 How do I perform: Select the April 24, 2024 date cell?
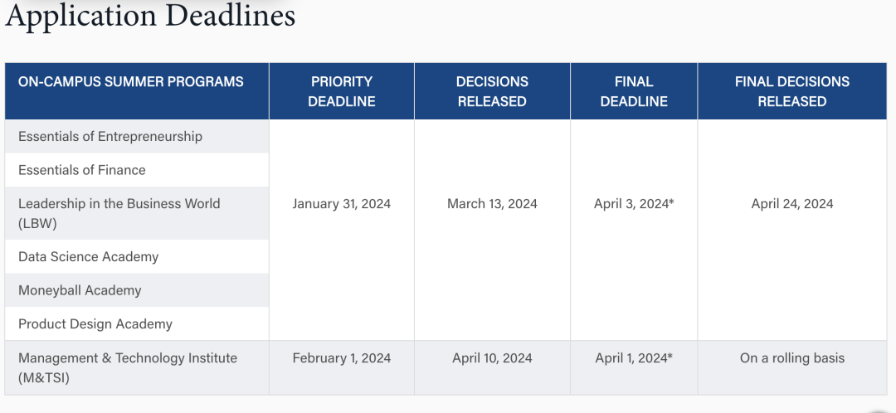pos(791,204)
